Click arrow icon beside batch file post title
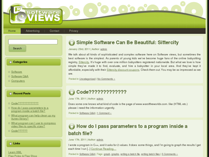209x157 pixels. click(x=72, y=126)
